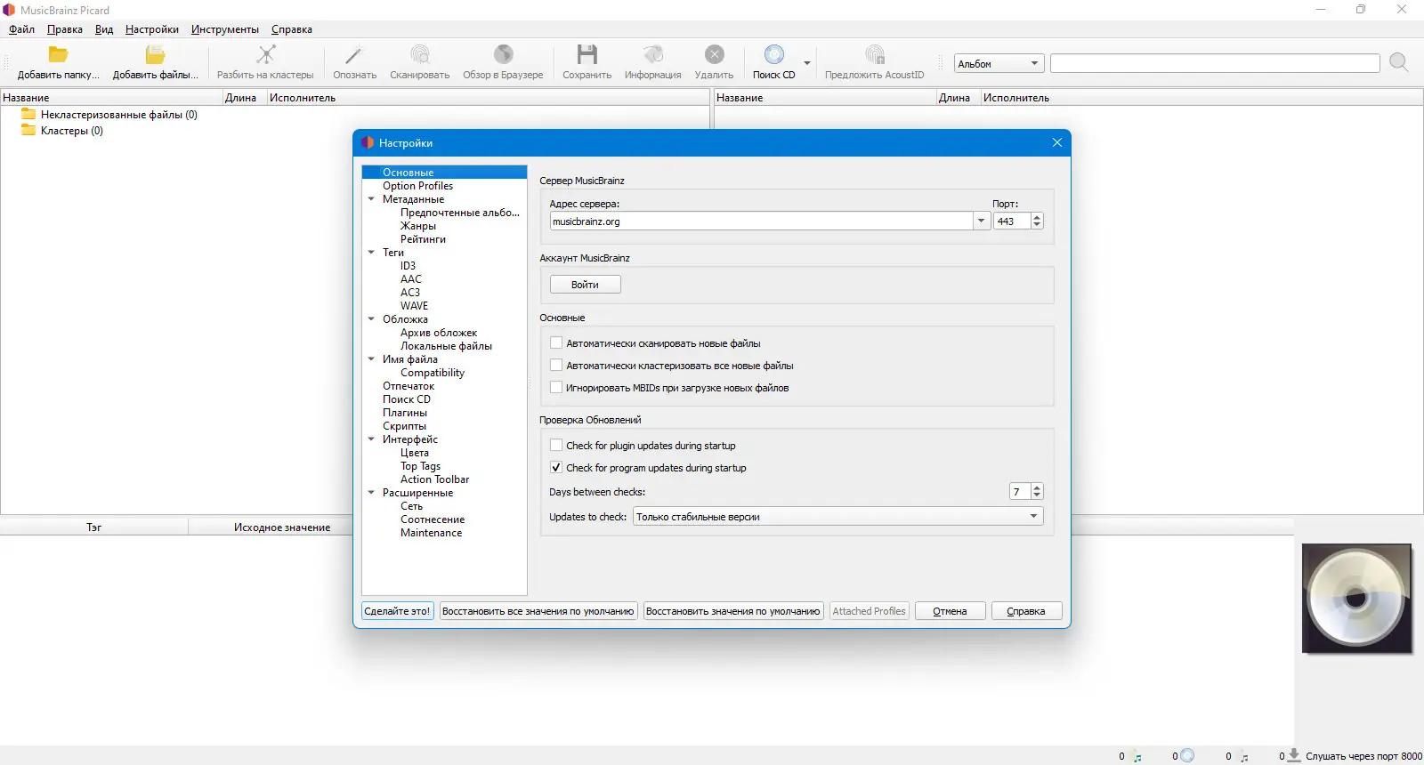This screenshot has height=765, width=1424.
Task: Open the server address dropdown arrow
Action: [x=982, y=221]
